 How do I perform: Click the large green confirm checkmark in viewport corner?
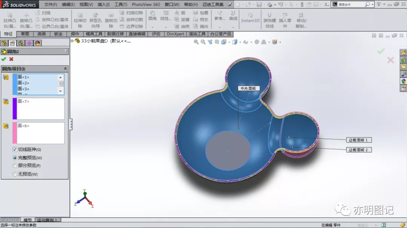(381, 51)
